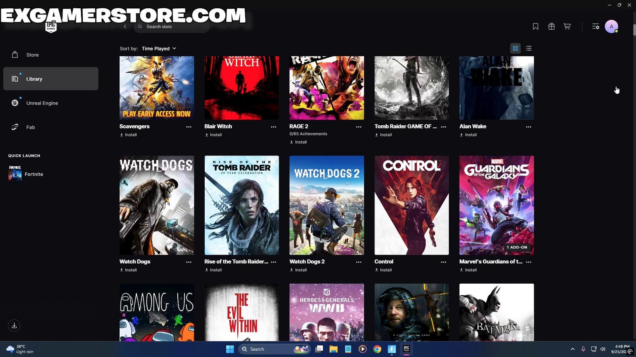Go to Store in sidebar
Viewport: 636px width, 357px height.
coord(51,55)
